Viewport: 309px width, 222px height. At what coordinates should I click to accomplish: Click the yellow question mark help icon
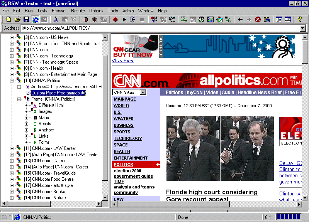[x=299, y=19]
